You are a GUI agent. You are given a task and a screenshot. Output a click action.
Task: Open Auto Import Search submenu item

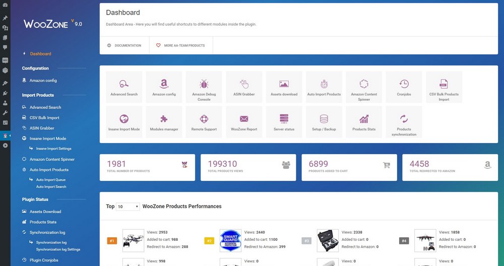click(x=51, y=186)
